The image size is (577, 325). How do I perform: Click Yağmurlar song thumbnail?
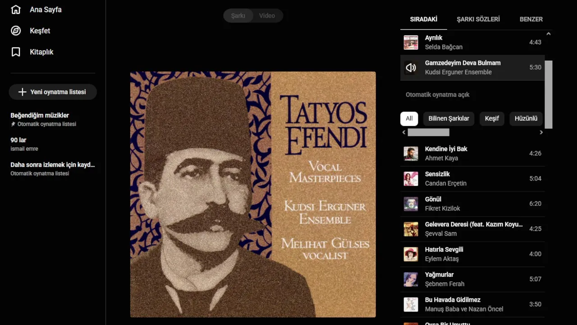tap(411, 279)
